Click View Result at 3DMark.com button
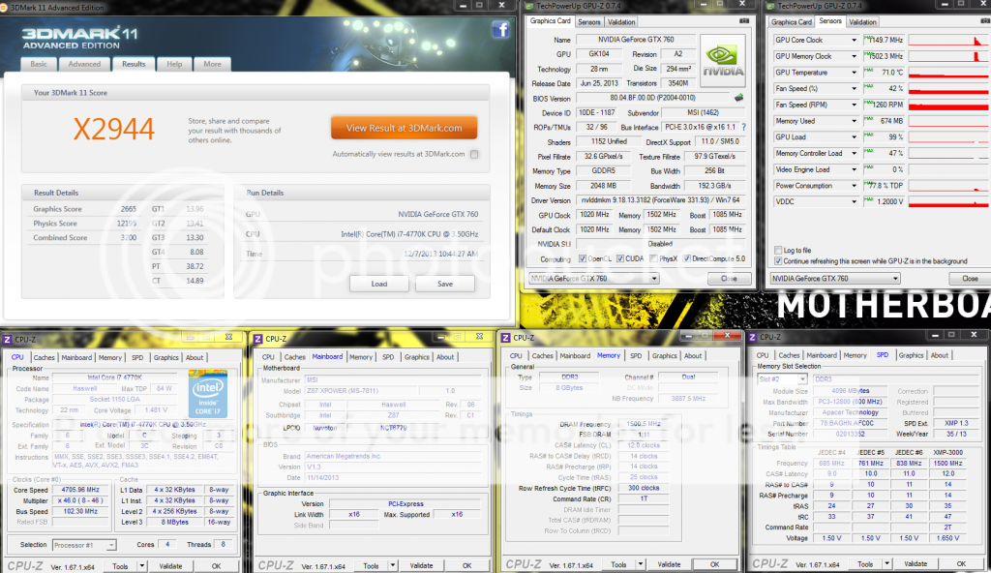This screenshot has height=573, width=991. pyautogui.click(x=405, y=128)
